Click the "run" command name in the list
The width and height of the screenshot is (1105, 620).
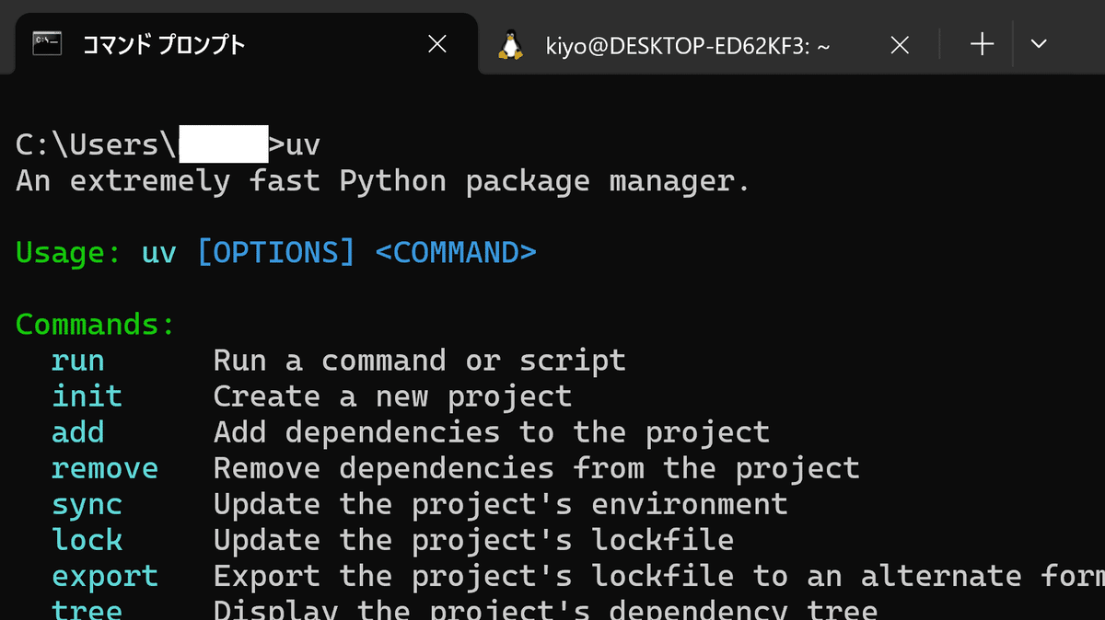pyautogui.click(x=78, y=361)
